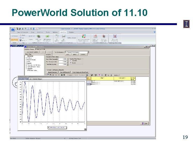Click Refine Model in the ribbon
Screen dimensions: 193x144
72,38
